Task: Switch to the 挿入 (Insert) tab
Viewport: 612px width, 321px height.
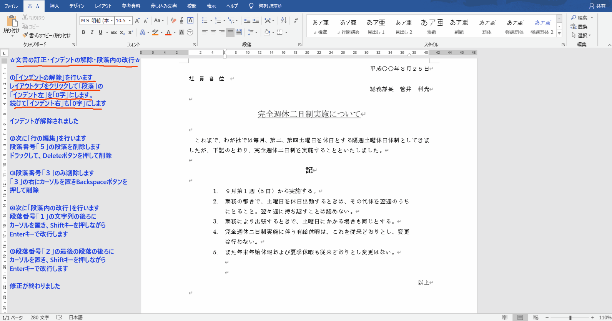Action: (x=55, y=6)
